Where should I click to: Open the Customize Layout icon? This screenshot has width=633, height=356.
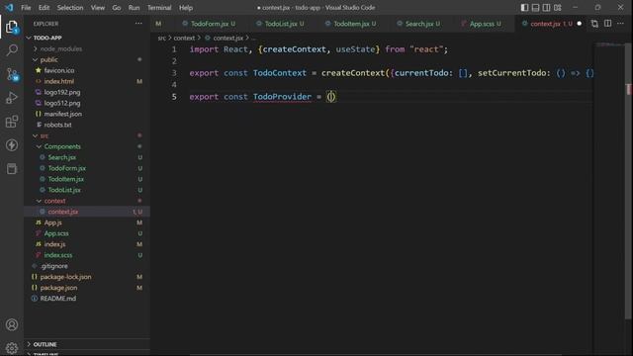tap(558, 8)
